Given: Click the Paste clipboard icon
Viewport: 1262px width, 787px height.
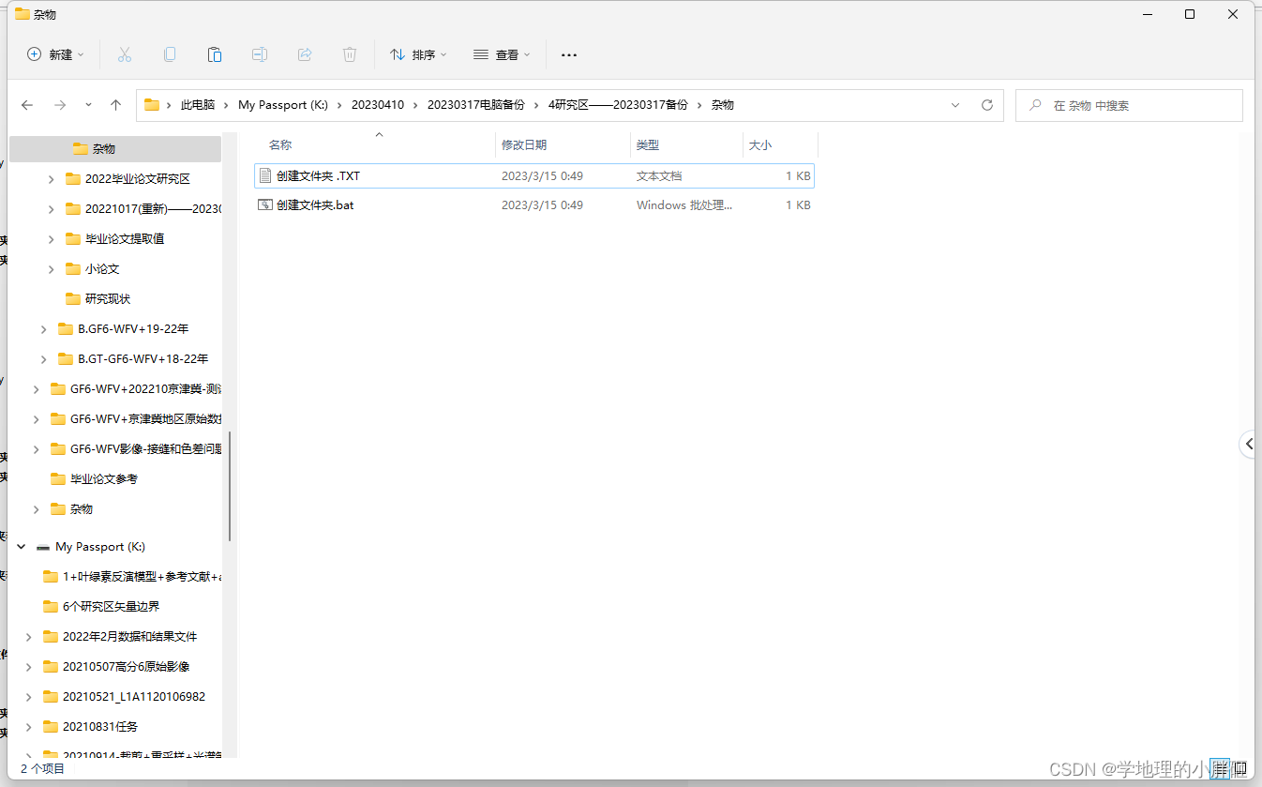Looking at the screenshot, I should pos(215,54).
